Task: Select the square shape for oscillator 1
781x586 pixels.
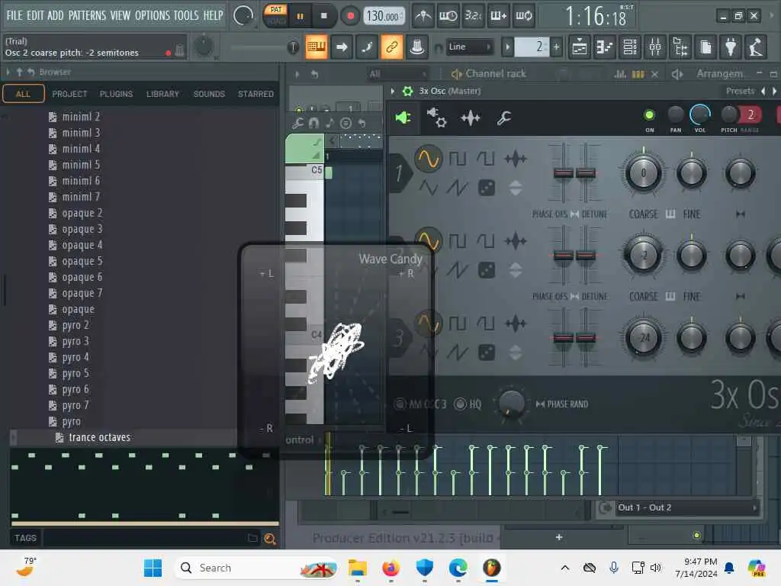Action: point(458,159)
